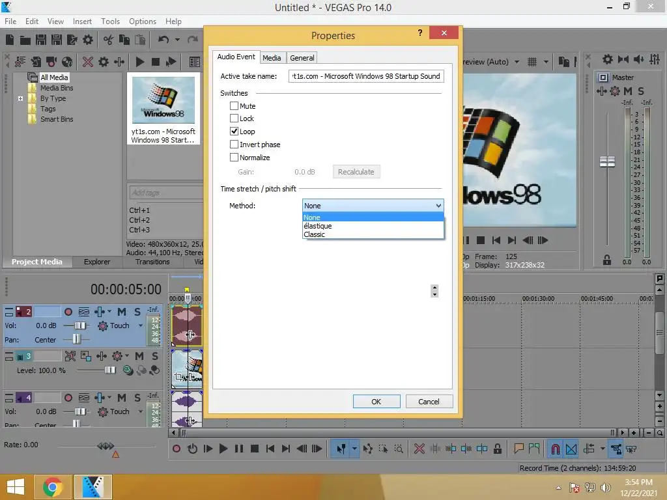Viewport: 667px width, 500px height.
Task: Click track 2 Vol slider handle
Action: [80, 326]
